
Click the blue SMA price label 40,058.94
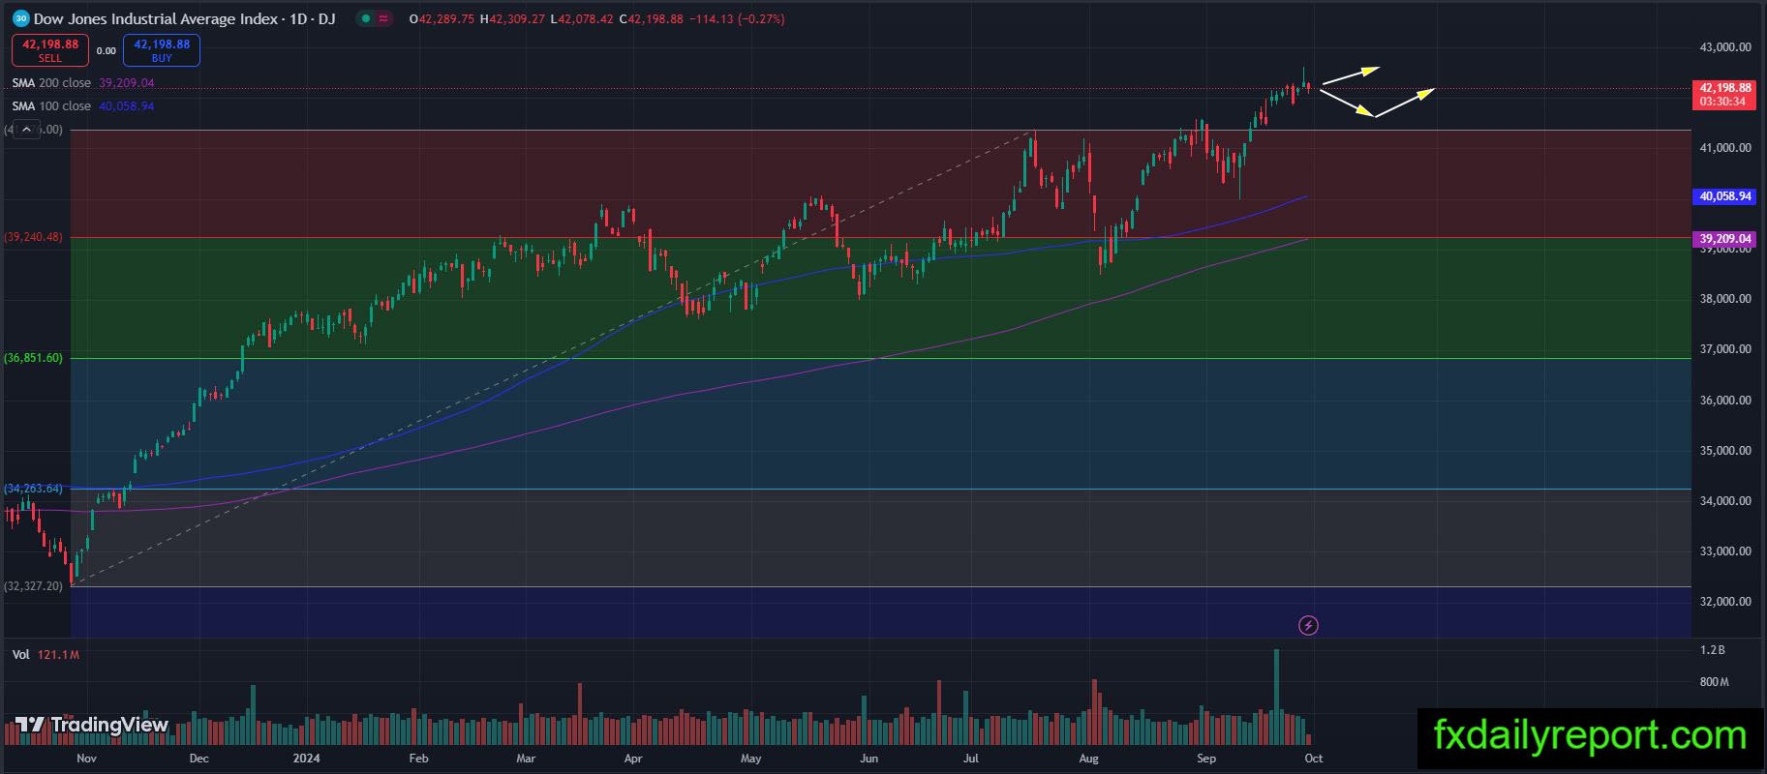pos(1725,196)
